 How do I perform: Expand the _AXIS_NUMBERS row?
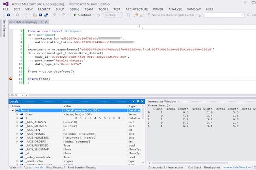[x=17, y=138]
